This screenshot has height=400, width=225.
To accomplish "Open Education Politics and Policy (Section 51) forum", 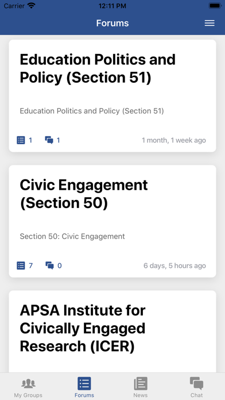I will (x=98, y=68).
